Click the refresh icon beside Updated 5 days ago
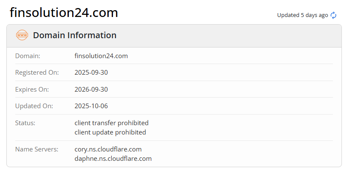This screenshot has width=347, height=171. coord(333,15)
